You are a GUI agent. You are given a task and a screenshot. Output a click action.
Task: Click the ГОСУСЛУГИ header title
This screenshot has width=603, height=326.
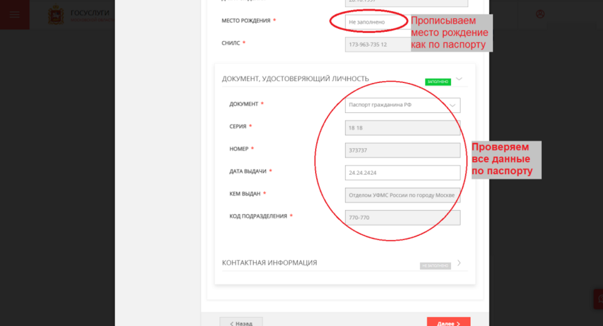90,12
